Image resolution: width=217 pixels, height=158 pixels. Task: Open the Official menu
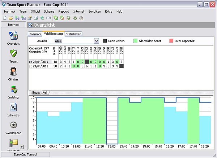[x=35, y=12]
